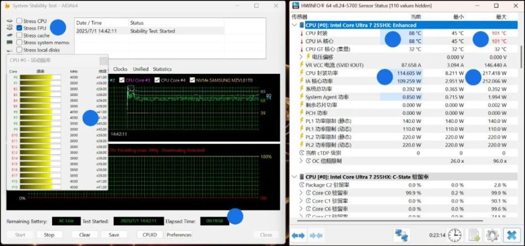Click the Date / Time column header

point(102,23)
